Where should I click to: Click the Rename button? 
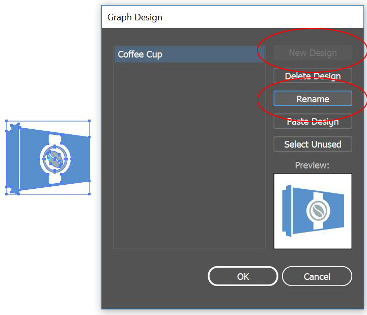point(313,99)
